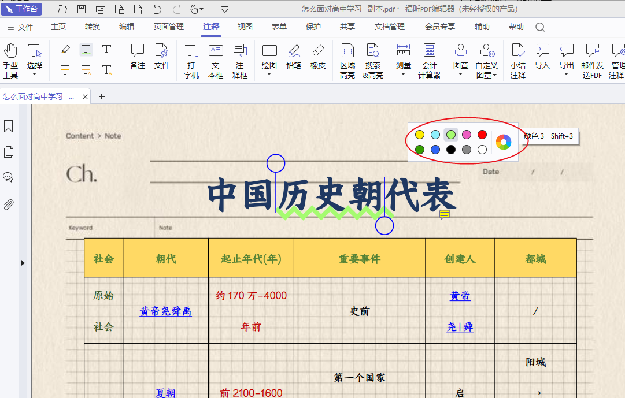
Task: Open the File (文件) menu
Action: pyautogui.click(x=20, y=27)
